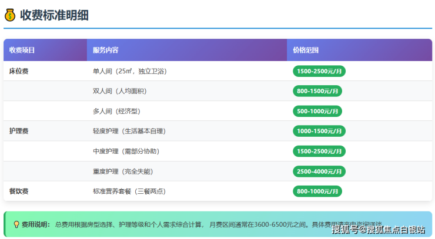
Task: Click the 500-1000元/月 price badge
Action: point(317,111)
